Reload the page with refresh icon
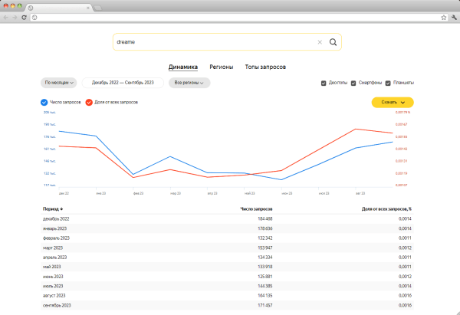This screenshot has height=315, width=460. pyautogui.click(x=25, y=17)
